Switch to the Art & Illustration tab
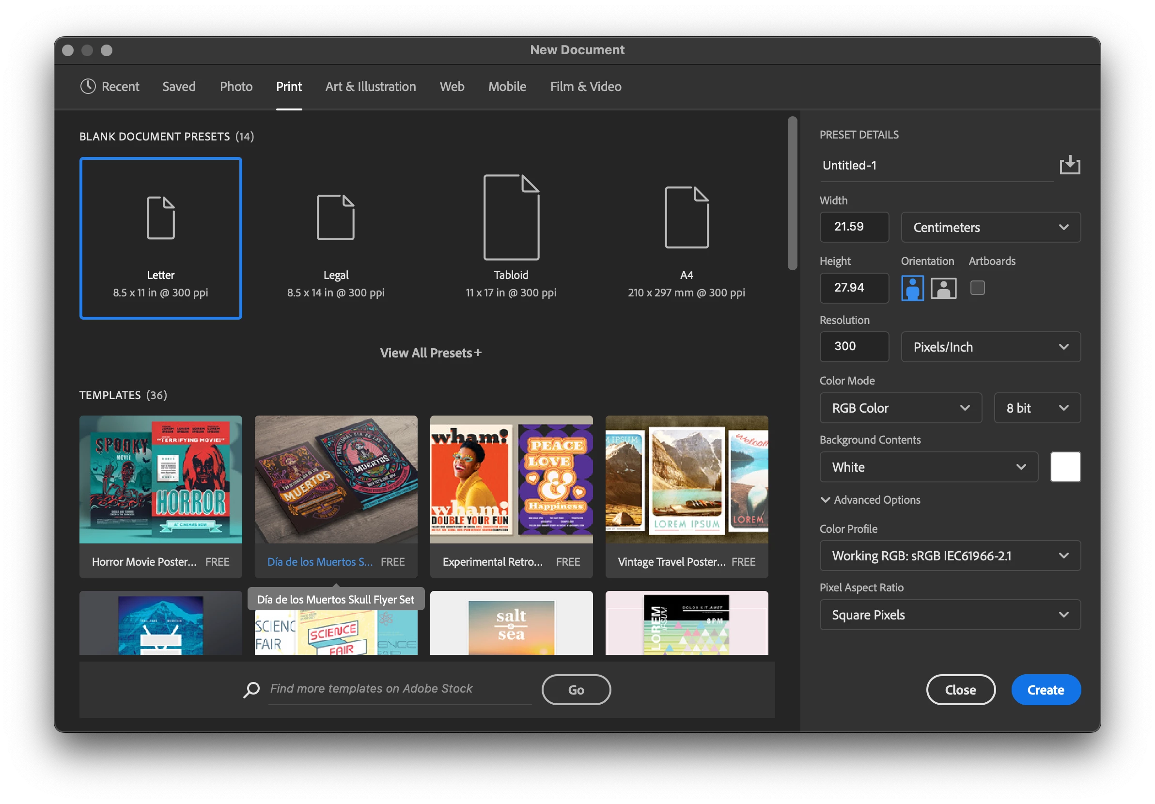Image resolution: width=1155 pixels, height=804 pixels. [x=370, y=87]
